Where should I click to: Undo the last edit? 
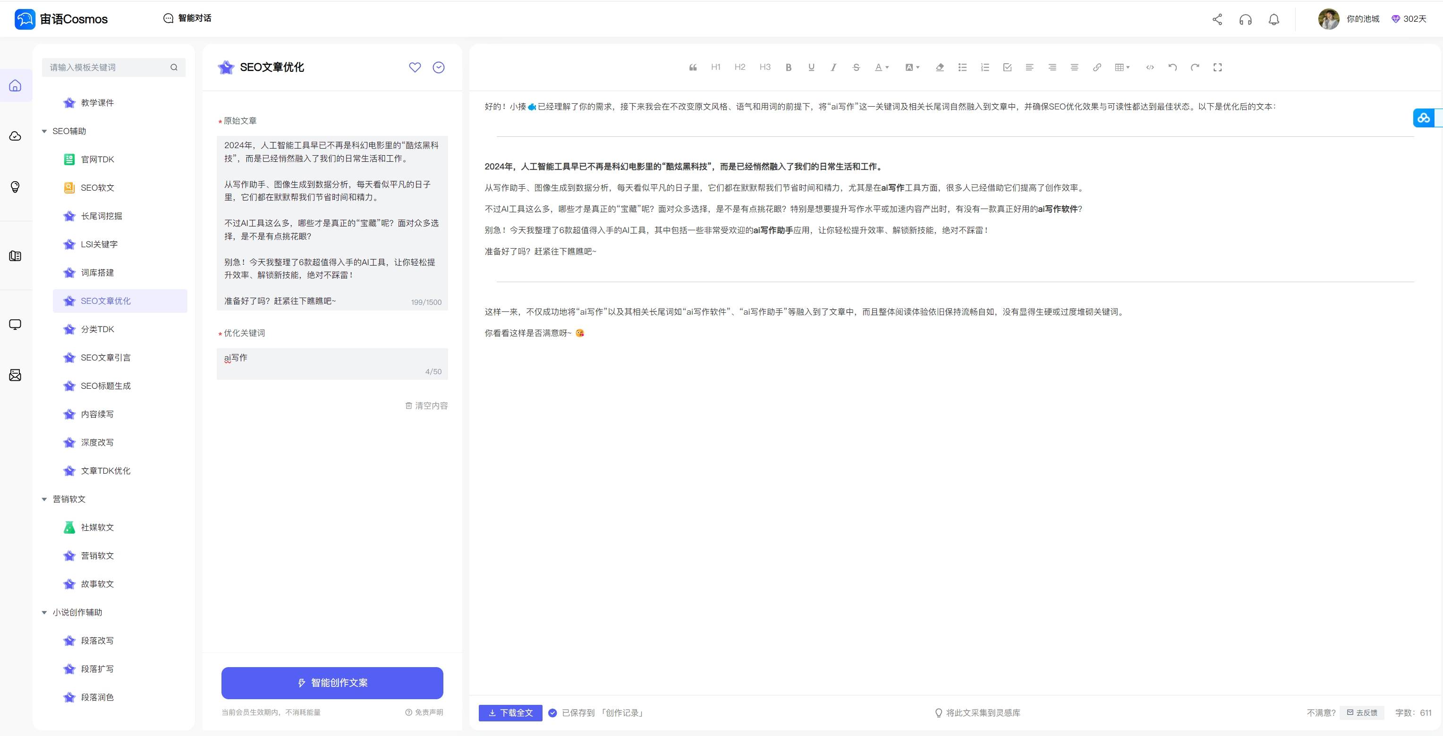[x=1172, y=67]
